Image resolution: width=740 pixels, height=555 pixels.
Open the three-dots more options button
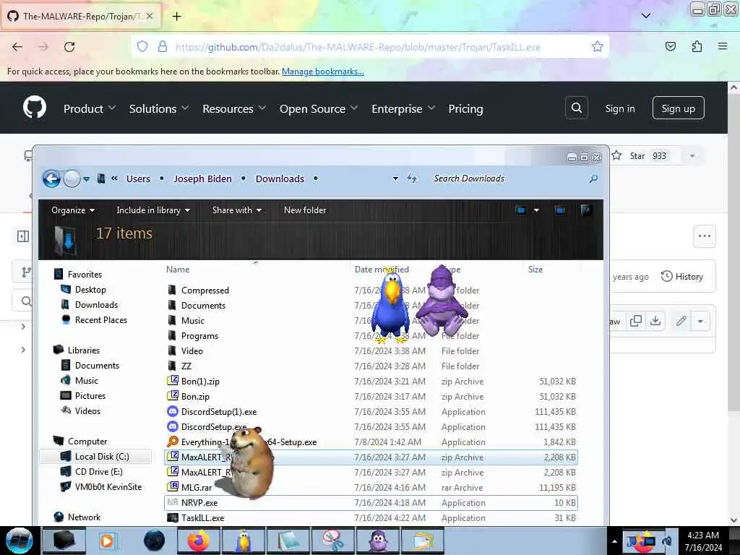click(704, 236)
